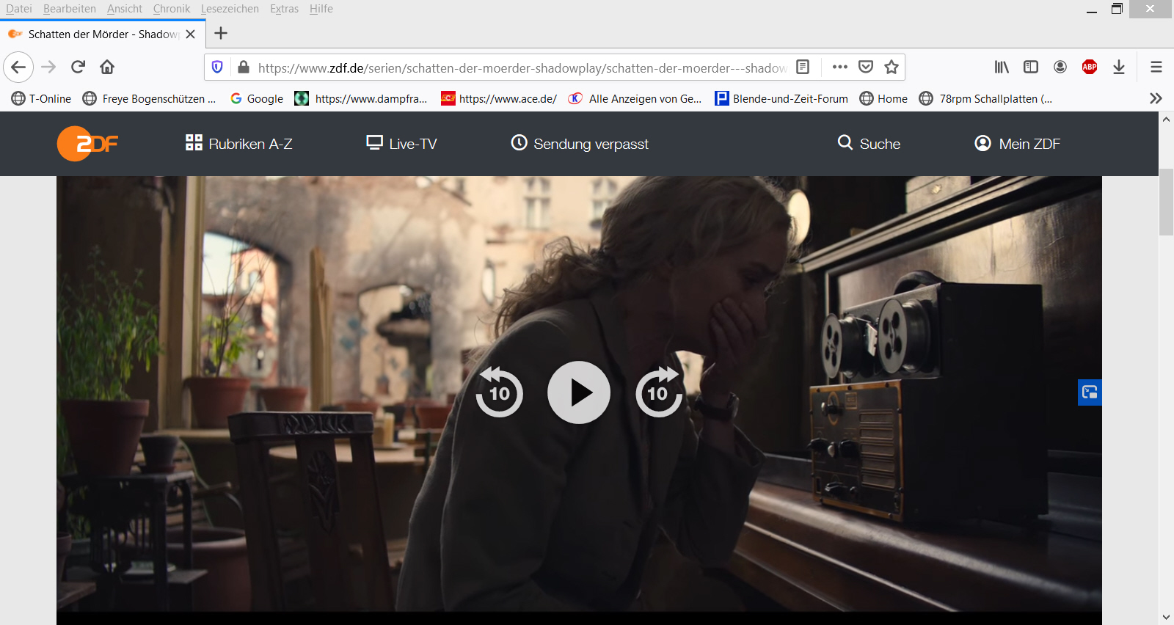Open the Lesezeichen menu
This screenshot has height=625, width=1174.
[230, 9]
